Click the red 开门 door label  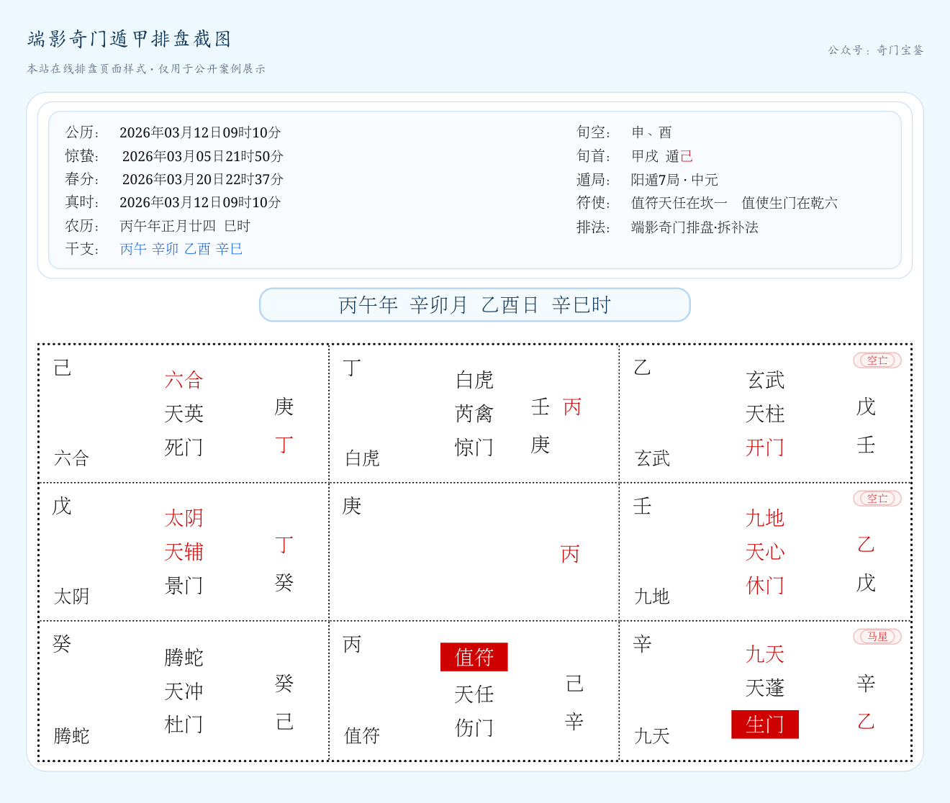pyautogui.click(x=765, y=448)
